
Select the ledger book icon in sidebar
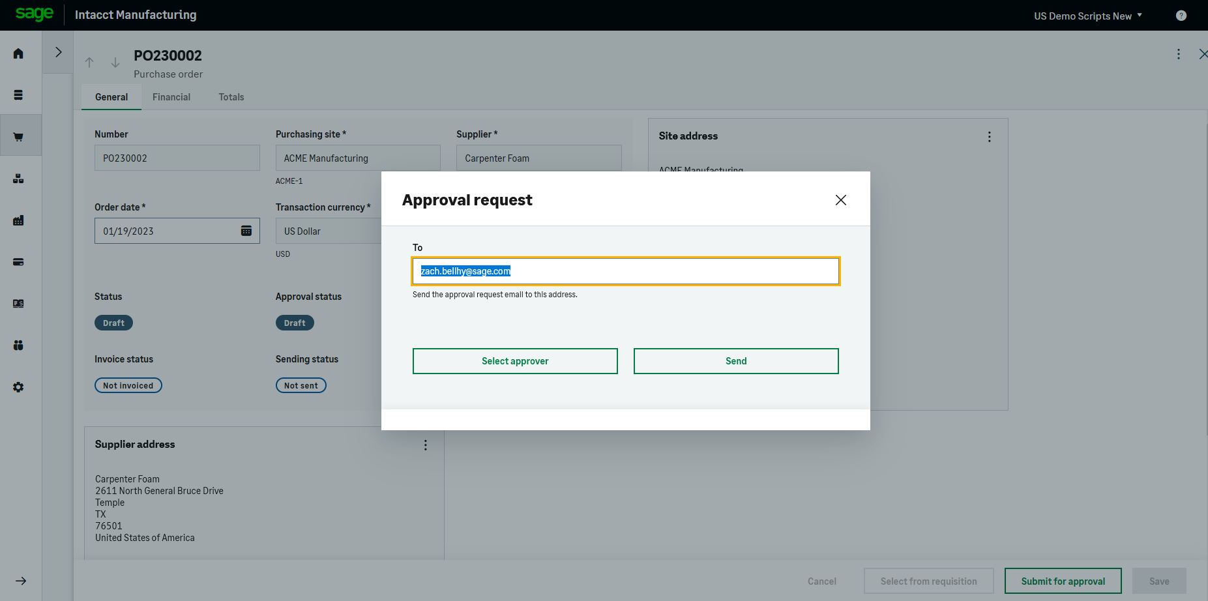(x=18, y=303)
